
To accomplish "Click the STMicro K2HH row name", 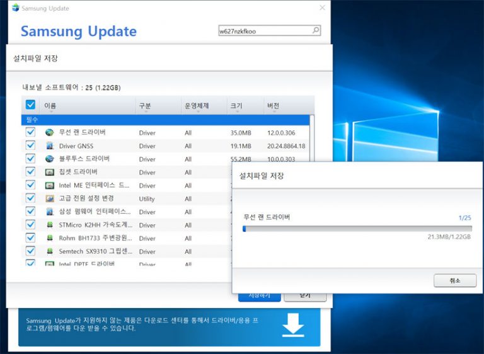I will click(x=96, y=225).
